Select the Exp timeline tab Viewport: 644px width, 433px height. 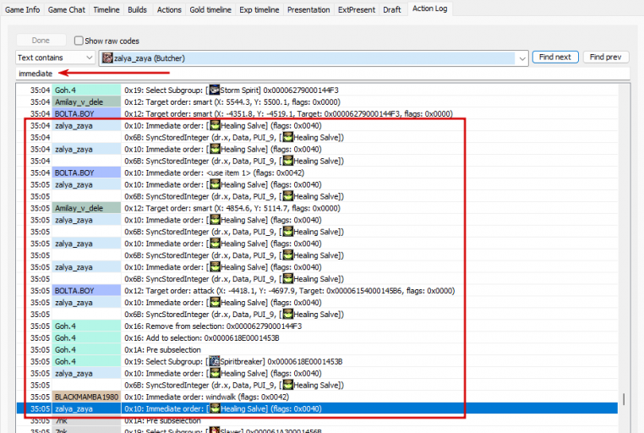click(259, 9)
